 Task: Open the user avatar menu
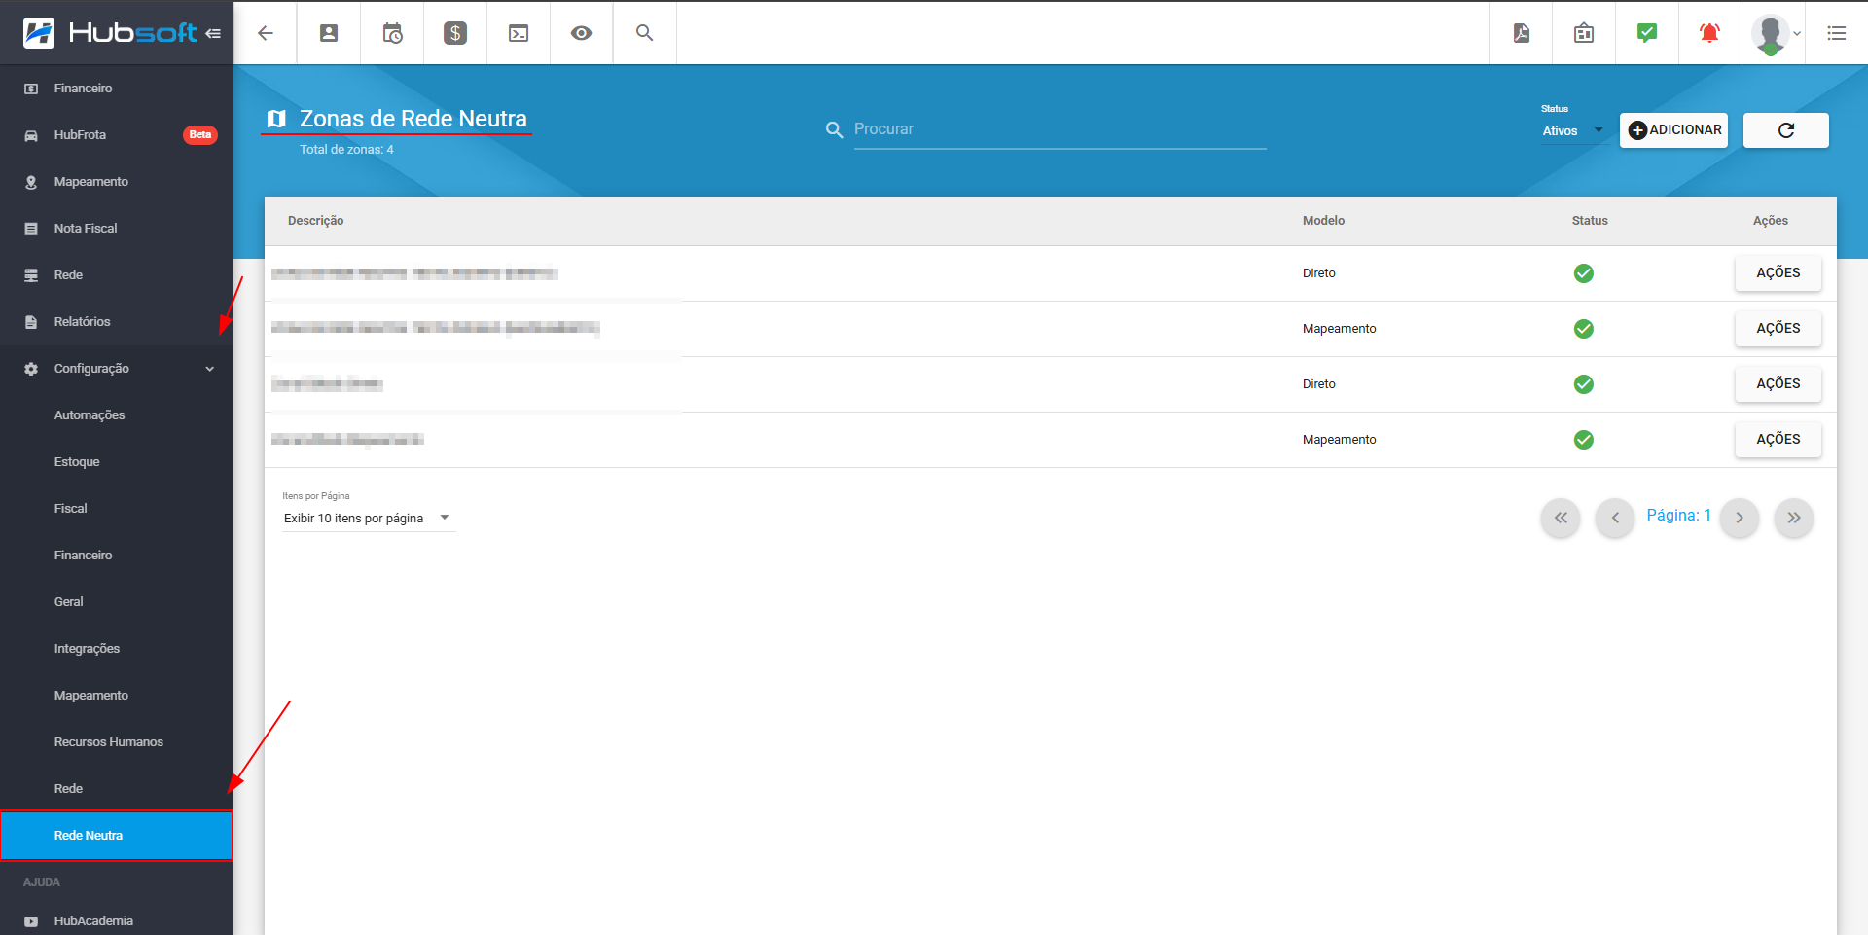[1776, 35]
